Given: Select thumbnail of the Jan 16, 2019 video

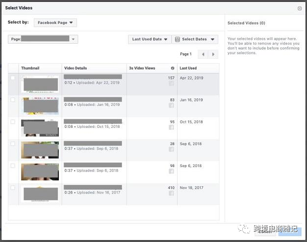Looking at the screenshot, I should click(40, 106).
